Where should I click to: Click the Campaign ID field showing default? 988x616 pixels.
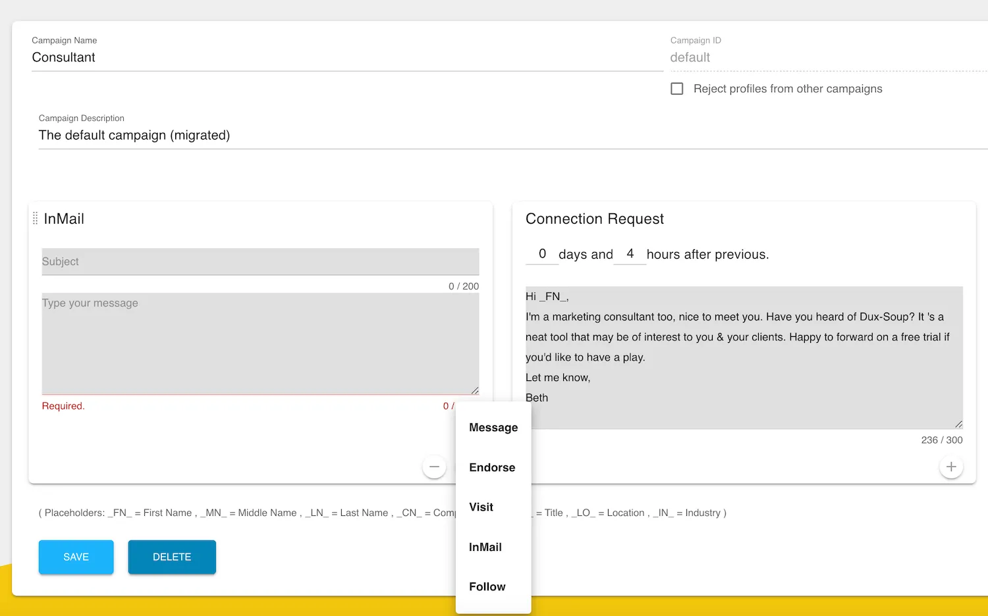click(829, 58)
